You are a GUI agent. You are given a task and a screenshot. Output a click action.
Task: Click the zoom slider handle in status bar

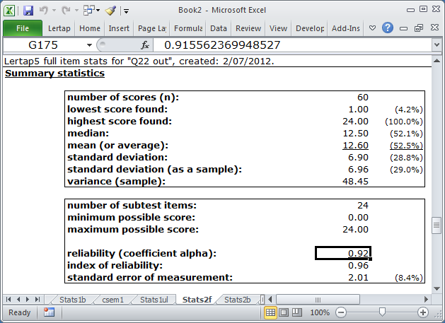[x=383, y=312]
